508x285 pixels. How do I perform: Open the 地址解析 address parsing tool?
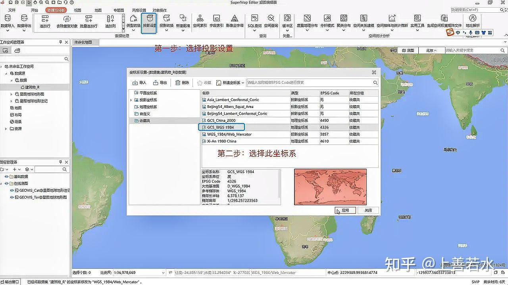(472, 23)
